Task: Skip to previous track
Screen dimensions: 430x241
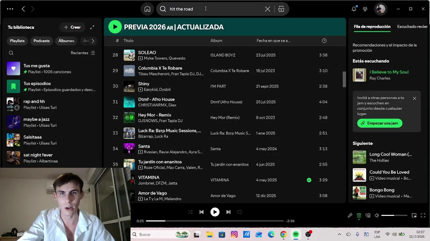Action: pos(202,212)
